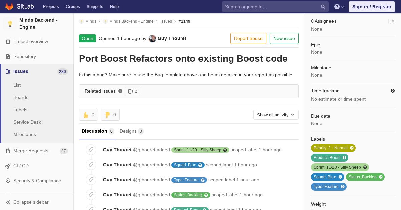Open the Help question mark menu
The image size is (401, 210).
(x=339, y=7)
